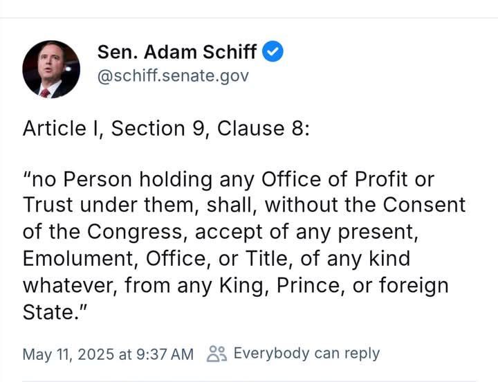Viewport: 498px width, 382px height.
Task: Open the Sen. Adam Schiff display name
Action: pyautogui.click(x=177, y=52)
